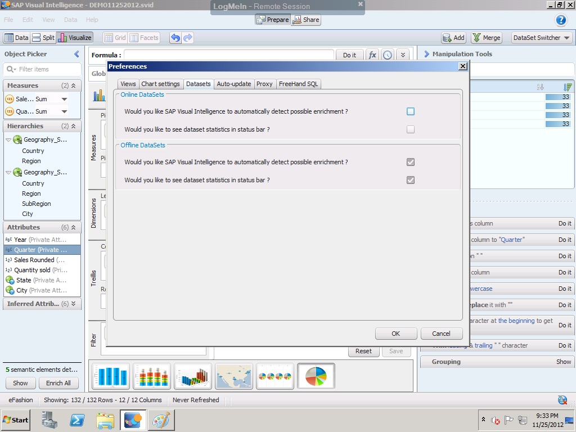Click the undo arrow in the toolbar
Screen dimensions: 576x432
(x=175, y=38)
